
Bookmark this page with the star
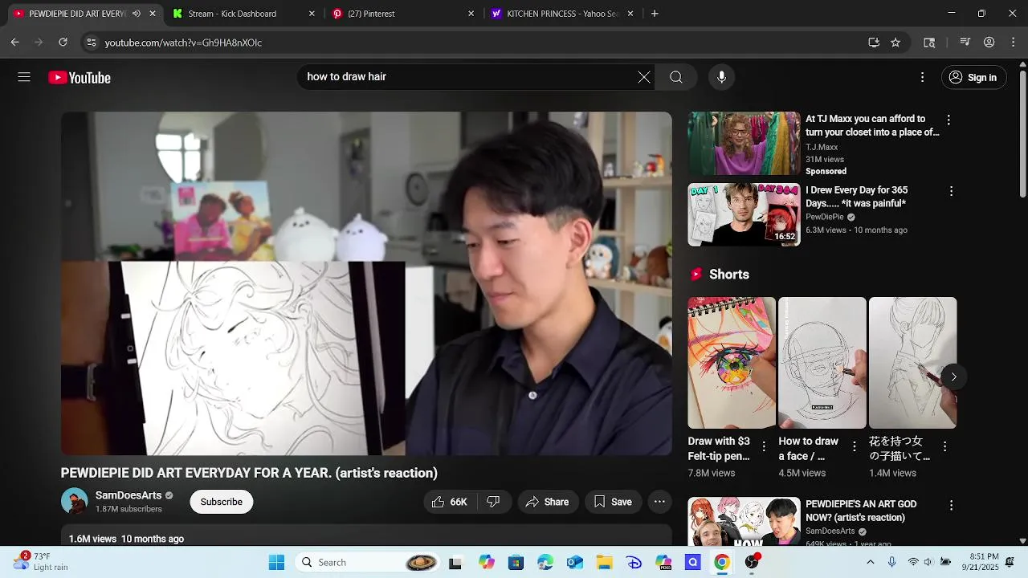[x=895, y=43]
